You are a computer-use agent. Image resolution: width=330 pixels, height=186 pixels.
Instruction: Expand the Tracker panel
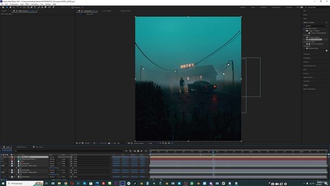coord(306,62)
